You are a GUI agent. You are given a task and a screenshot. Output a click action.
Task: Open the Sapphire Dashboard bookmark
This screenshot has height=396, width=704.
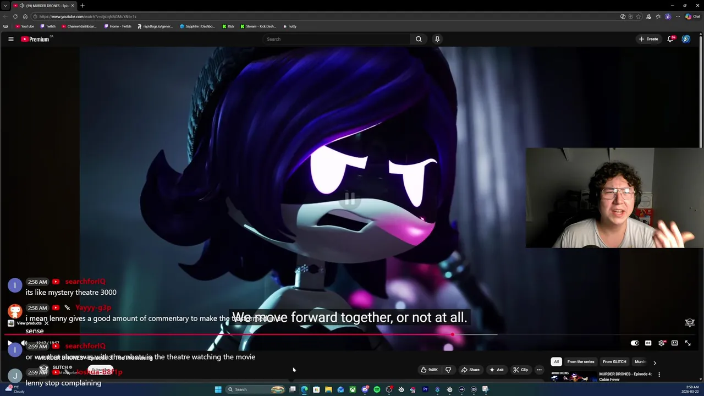click(197, 26)
